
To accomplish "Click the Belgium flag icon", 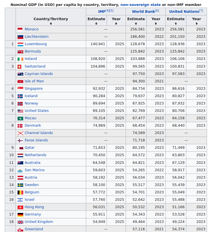I will (x=20, y=193).
